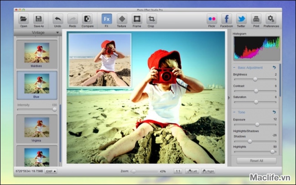Rotate the image Left
The height and width of the screenshot is (185, 296).
pos(192,171)
